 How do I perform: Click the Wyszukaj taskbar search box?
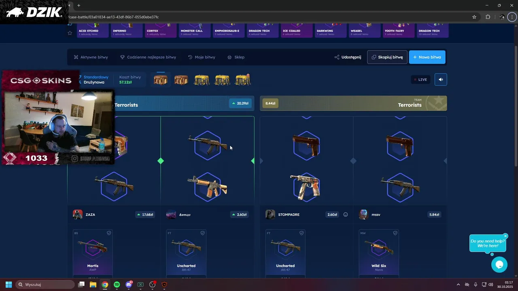(x=45, y=285)
